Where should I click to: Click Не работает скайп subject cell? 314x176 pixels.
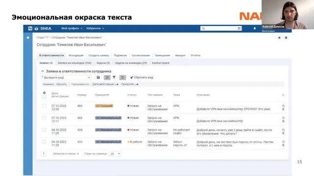[182, 132]
